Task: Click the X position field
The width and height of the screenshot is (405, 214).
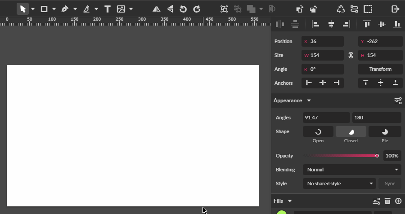Action: 323,41
